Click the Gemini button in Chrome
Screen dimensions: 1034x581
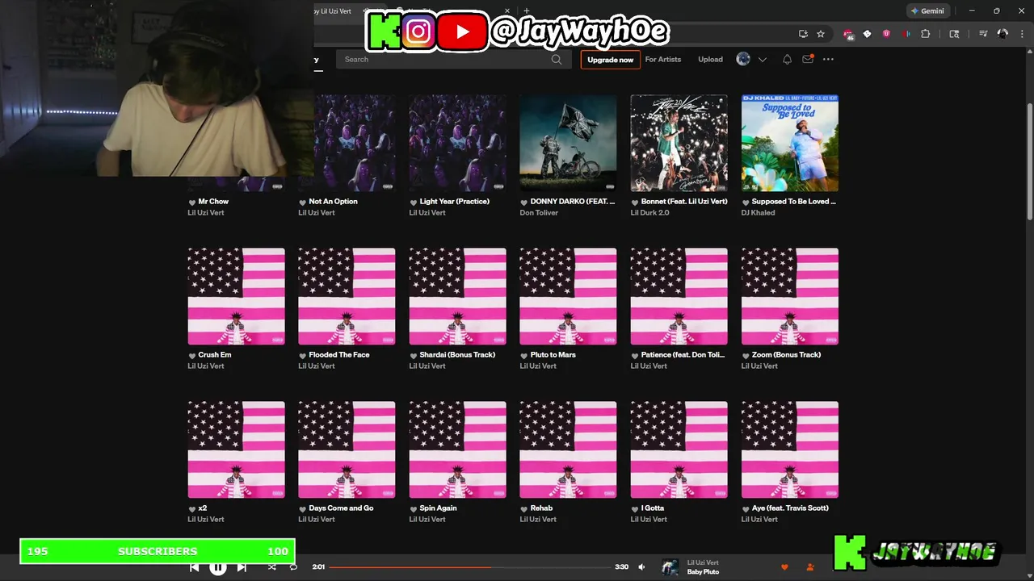click(x=927, y=11)
